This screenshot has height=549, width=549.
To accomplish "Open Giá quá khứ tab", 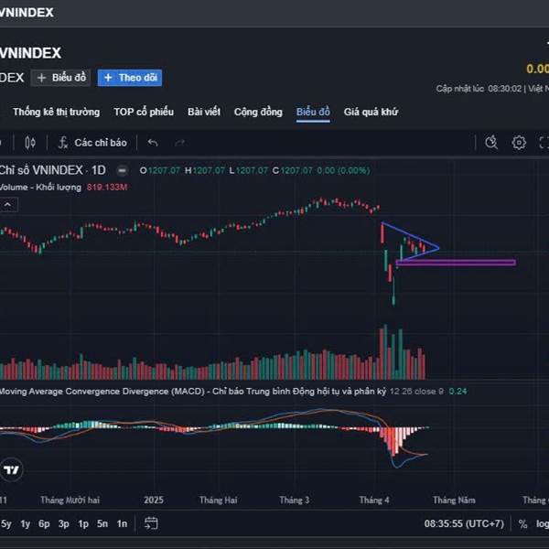I will [x=371, y=112].
